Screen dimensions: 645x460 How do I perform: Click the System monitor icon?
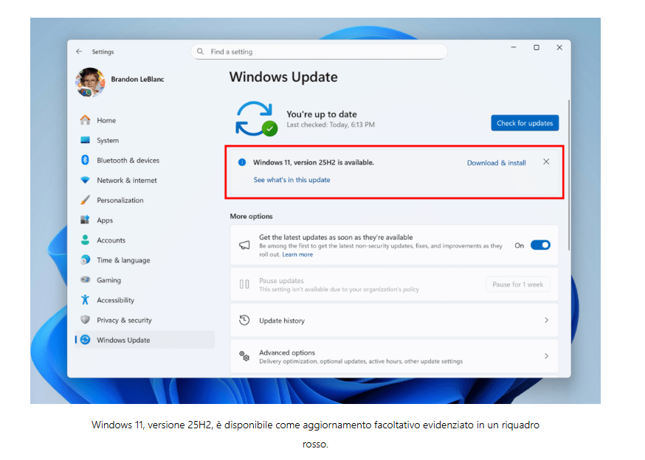[x=85, y=140]
